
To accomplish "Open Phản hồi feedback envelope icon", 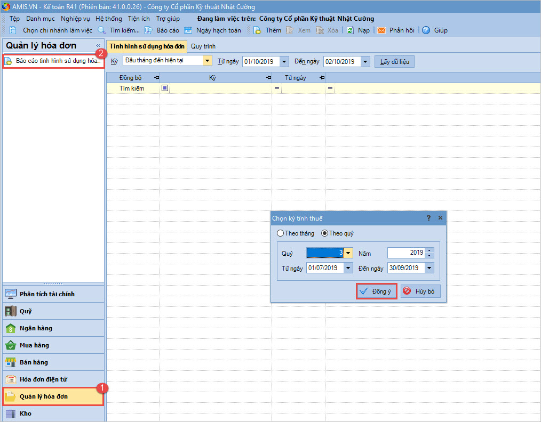I will coord(381,30).
